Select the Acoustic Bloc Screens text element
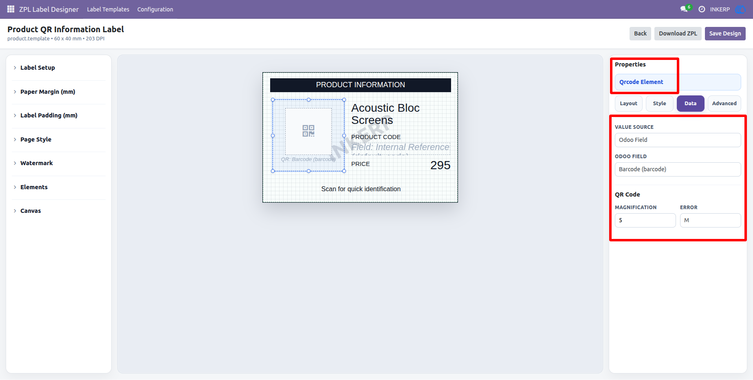 click(385, 114)
